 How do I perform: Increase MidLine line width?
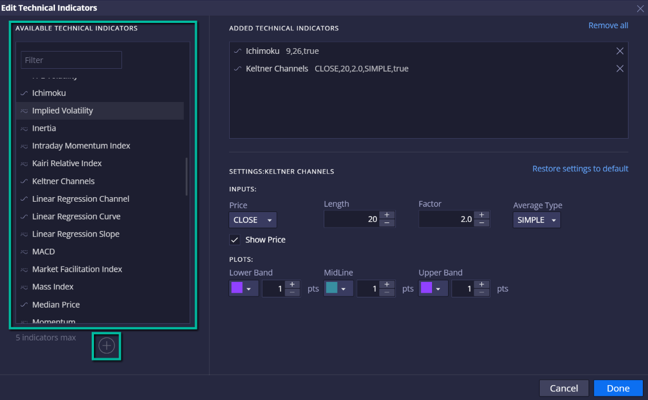387,284
